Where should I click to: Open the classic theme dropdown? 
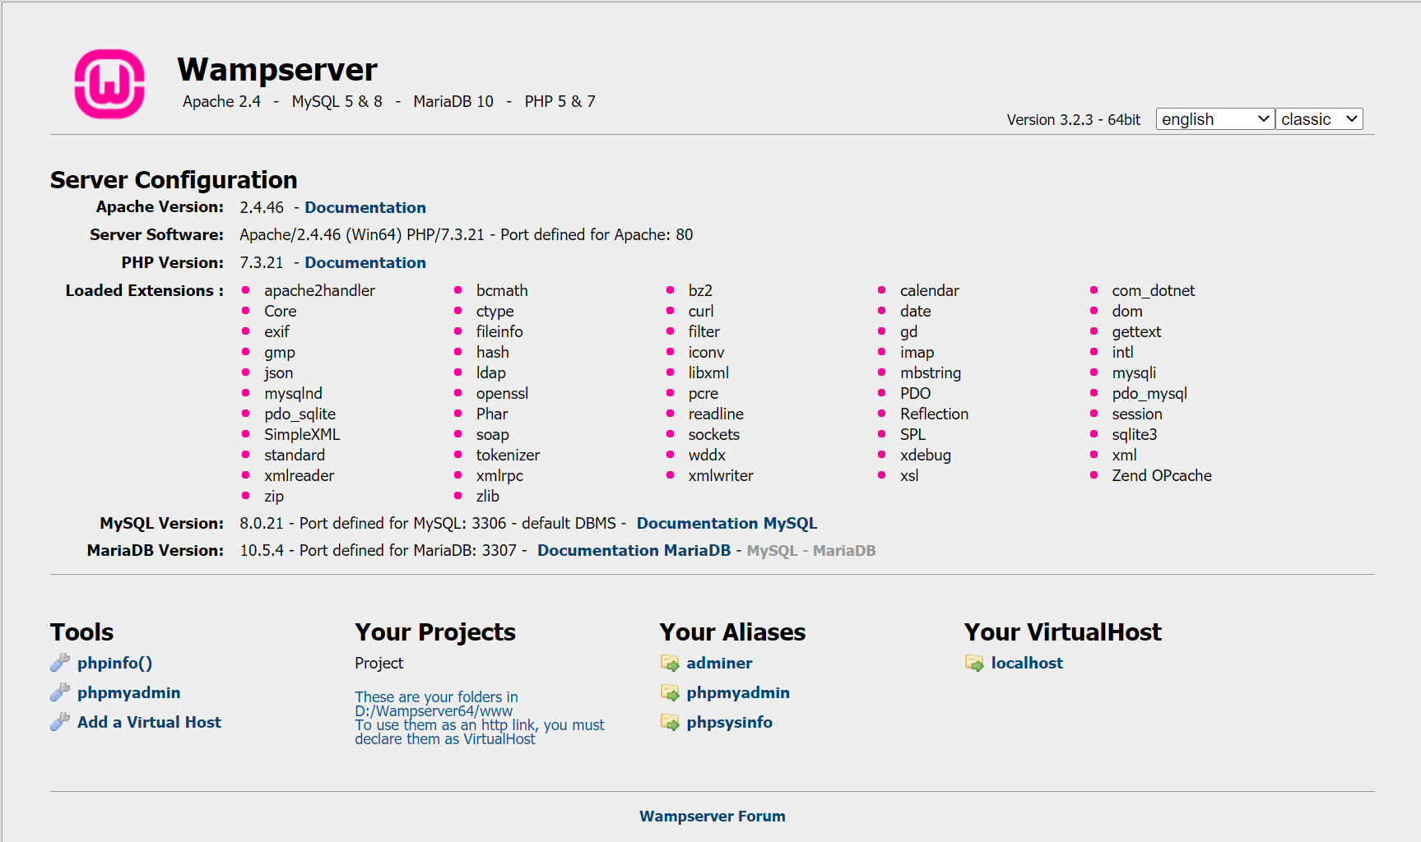click(1319, 119)
